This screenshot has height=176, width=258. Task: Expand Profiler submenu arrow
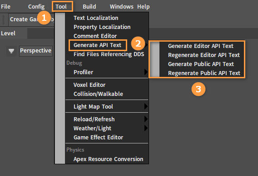pos(146,72)
